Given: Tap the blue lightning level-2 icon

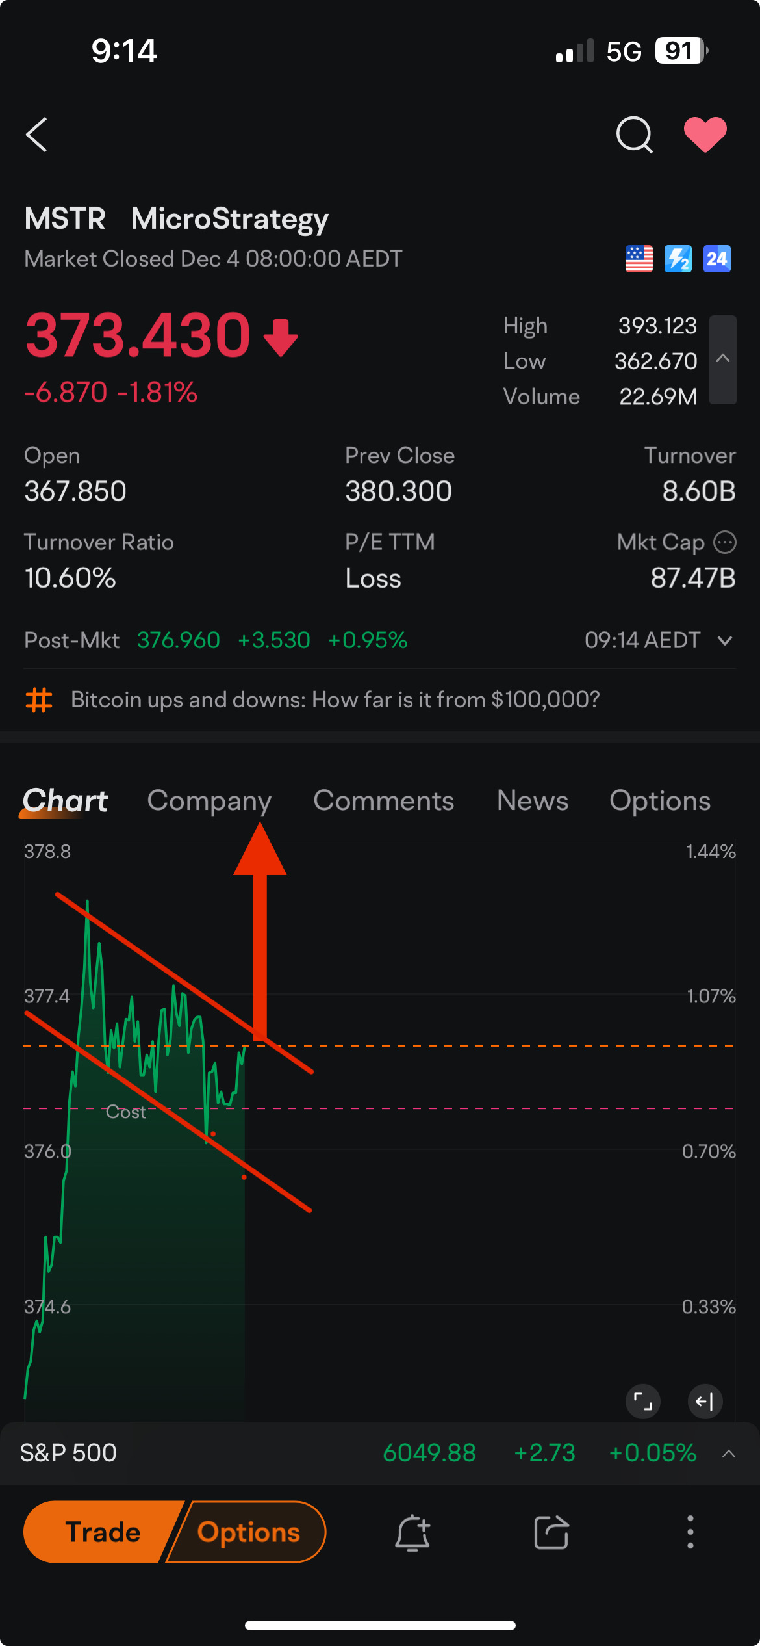Looking at the screenshot, I should coord(678,259).
